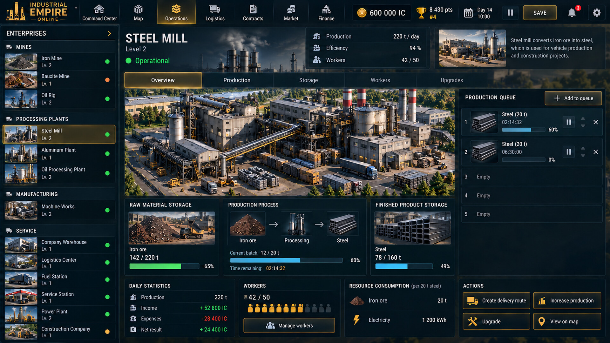The height and width of the screenshot is (343, 610).
Task: Click the steel mill description thumbnail
Action: click(472, 48)
